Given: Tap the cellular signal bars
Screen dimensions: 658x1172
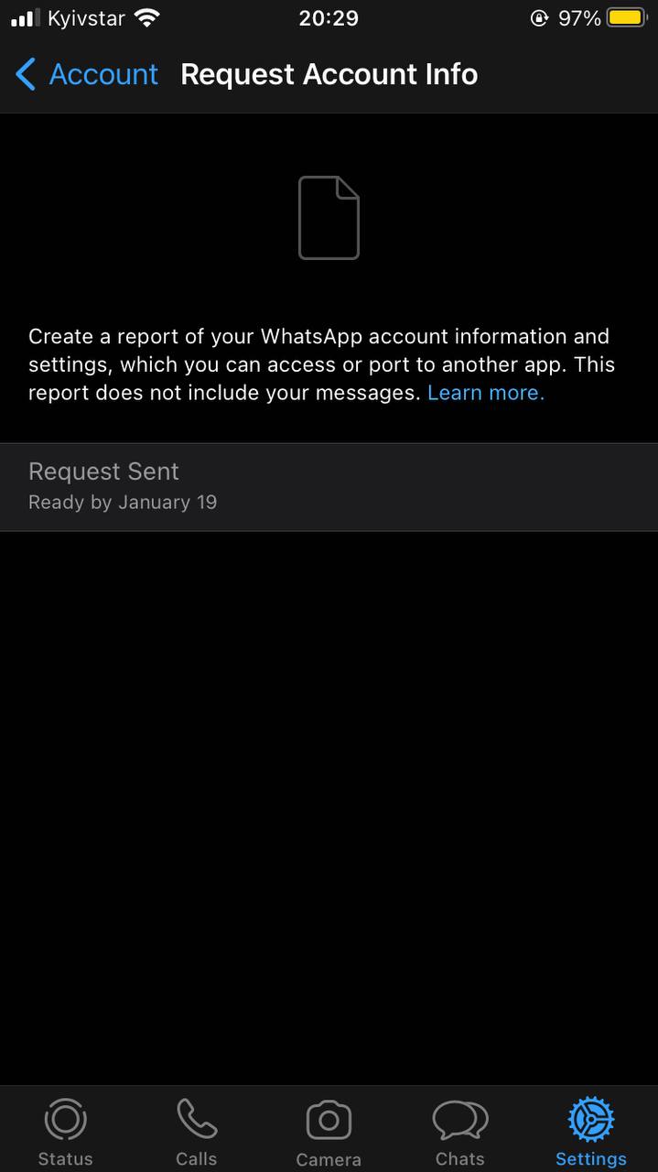Looking at the screenshot, I should point(26,18).
